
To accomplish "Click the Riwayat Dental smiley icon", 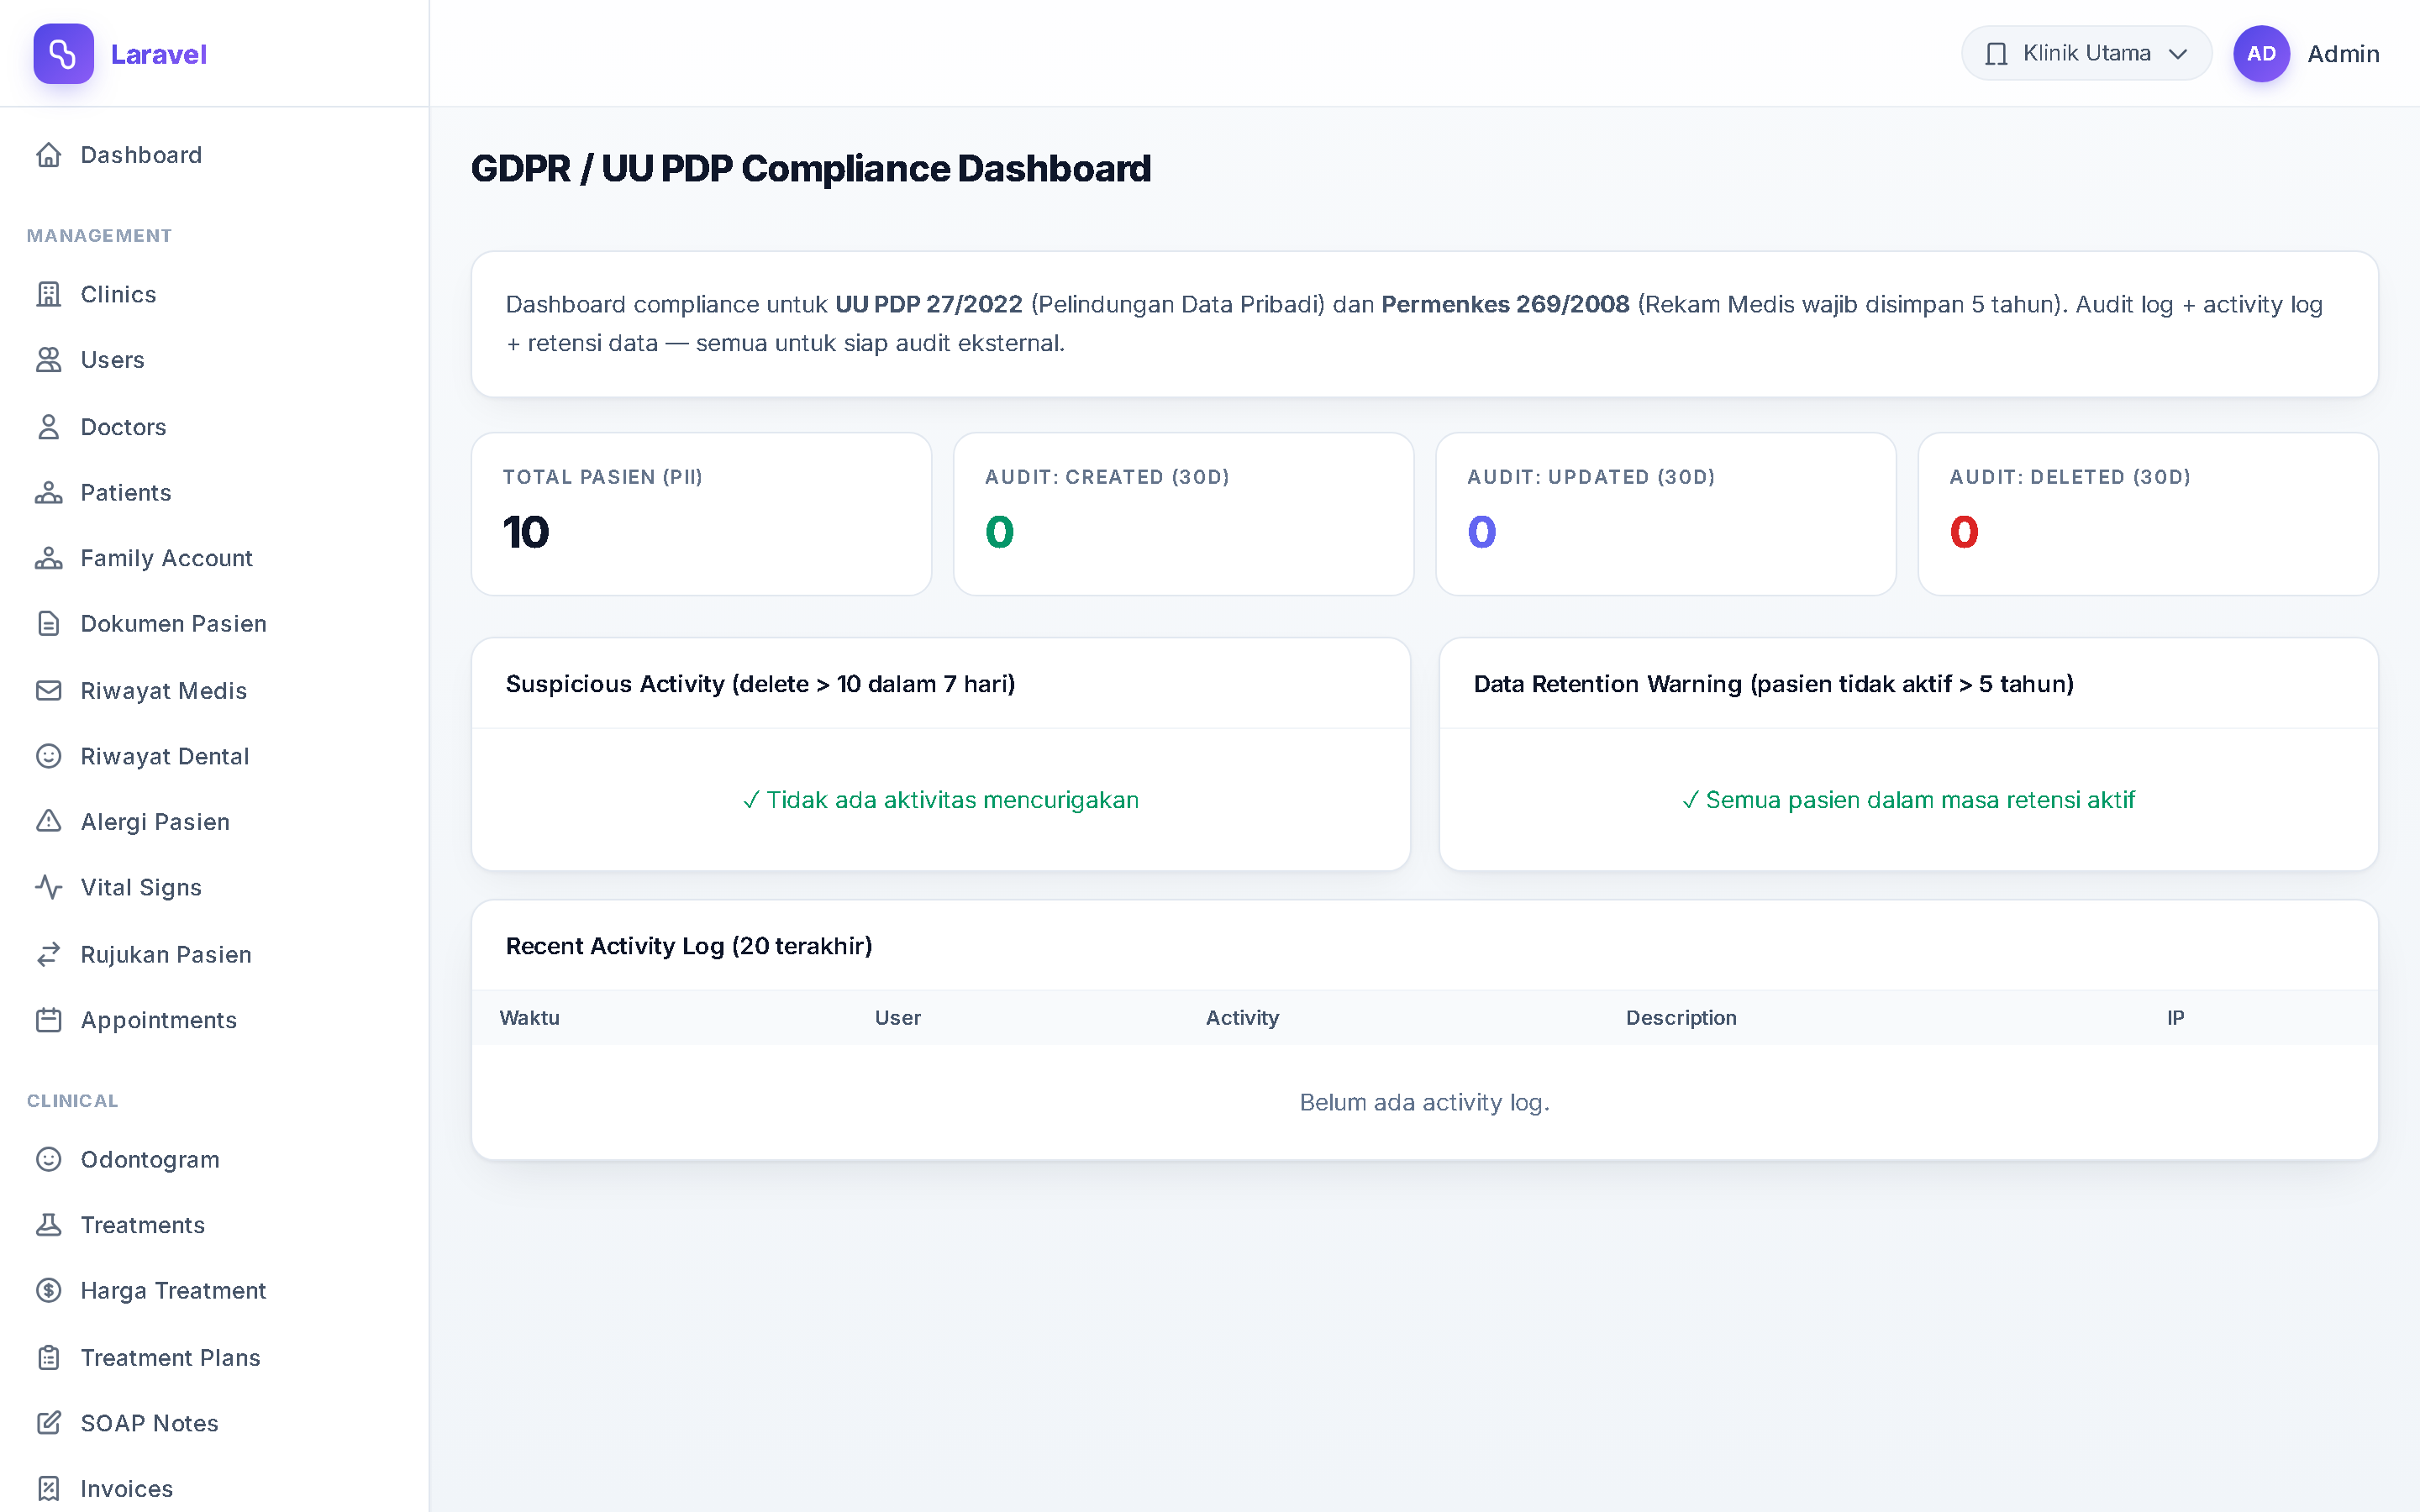I will tap(48, 756).
